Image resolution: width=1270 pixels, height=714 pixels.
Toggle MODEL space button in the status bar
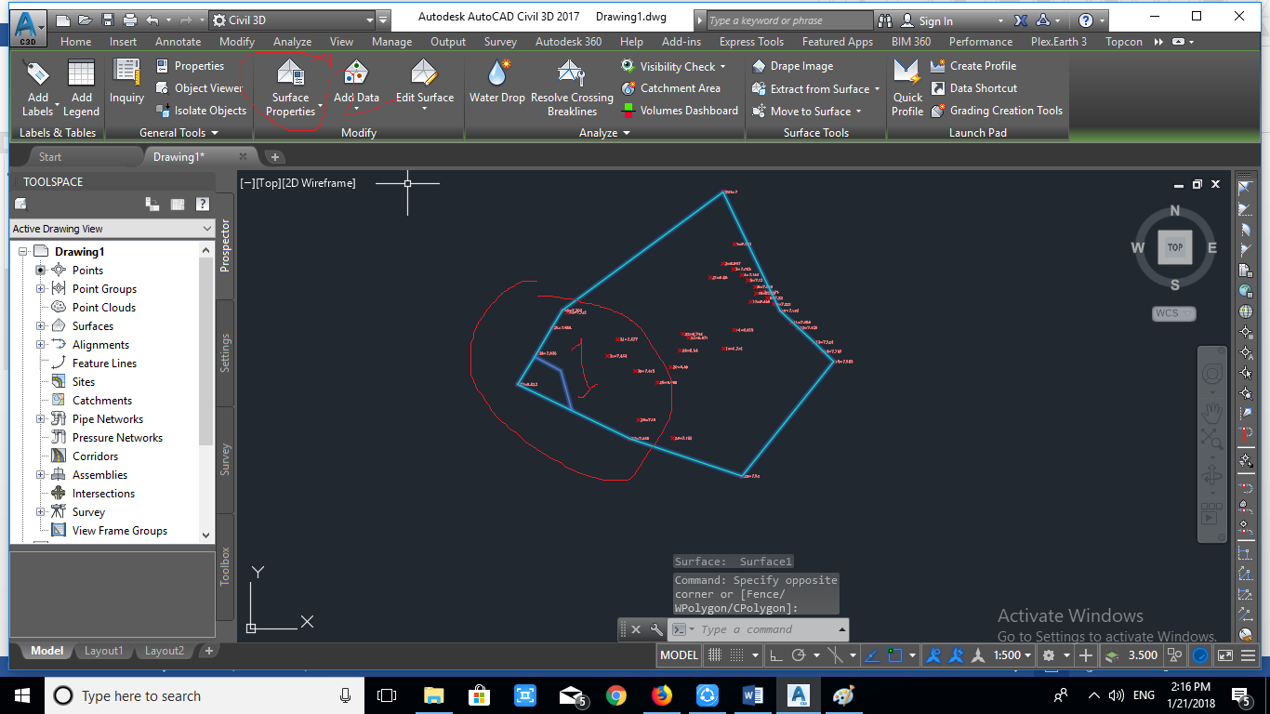point(679,655)
